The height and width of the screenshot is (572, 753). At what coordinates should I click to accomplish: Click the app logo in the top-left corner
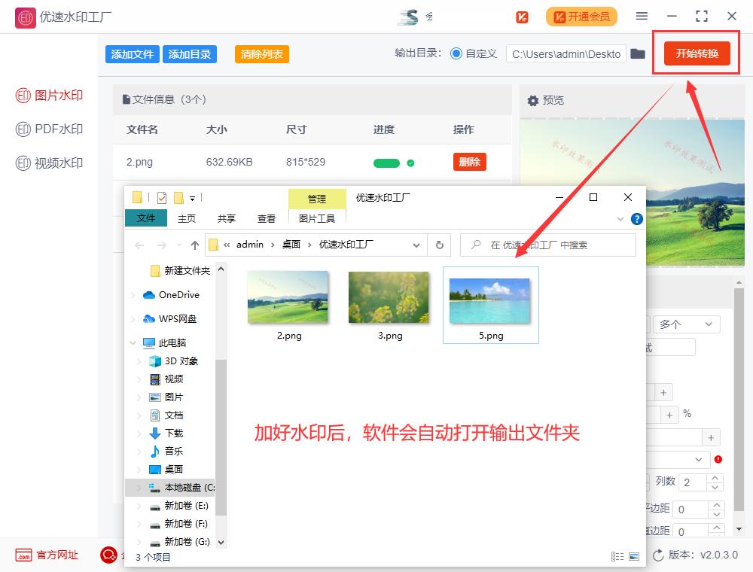[25, 17]
